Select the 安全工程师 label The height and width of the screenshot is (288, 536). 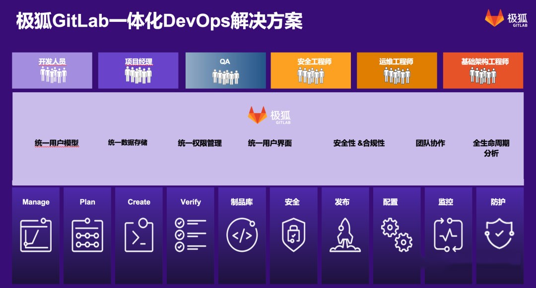pyautogui.click(x=315, y=61)
